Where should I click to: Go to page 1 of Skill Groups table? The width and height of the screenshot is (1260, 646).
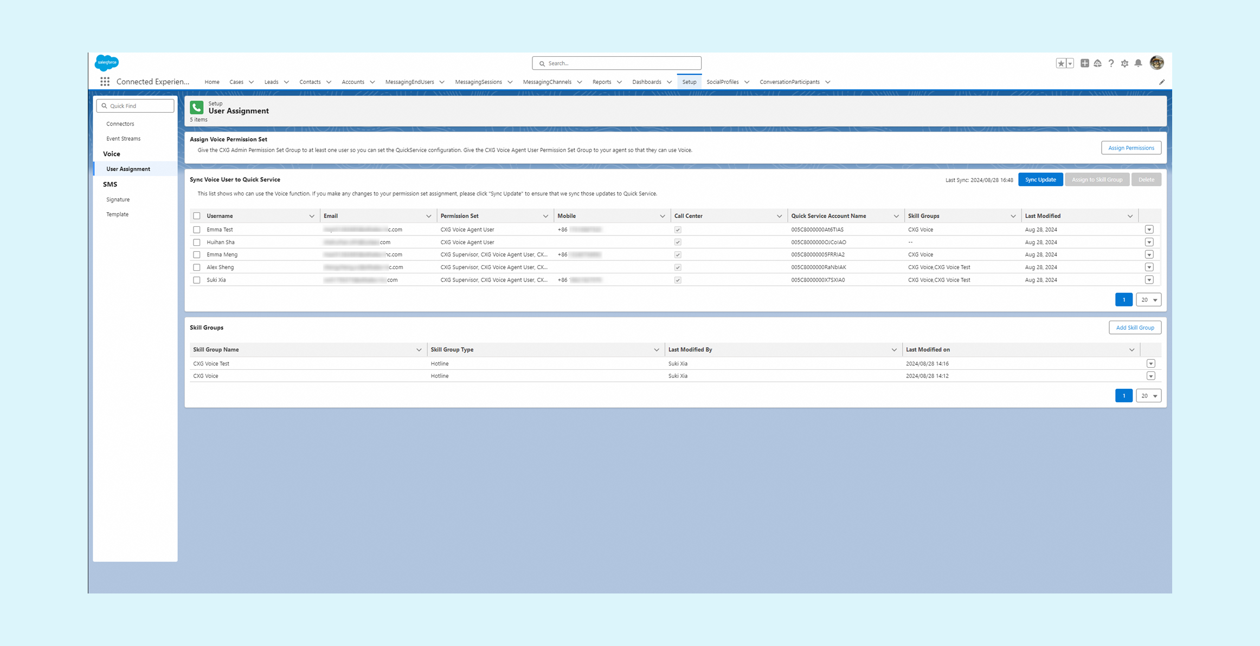pyautogui.click(x=1123, y=396)
